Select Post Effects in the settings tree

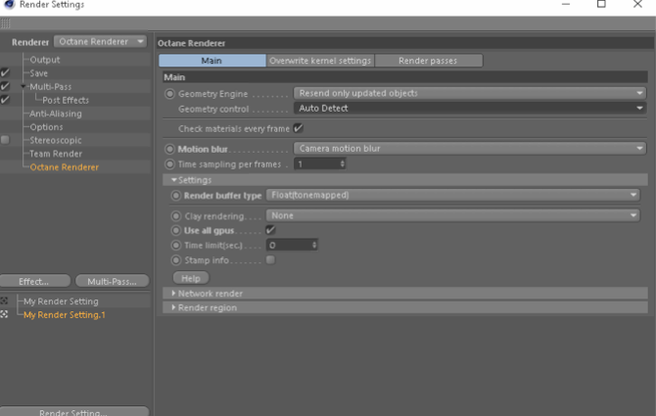[x=66, y=100]
